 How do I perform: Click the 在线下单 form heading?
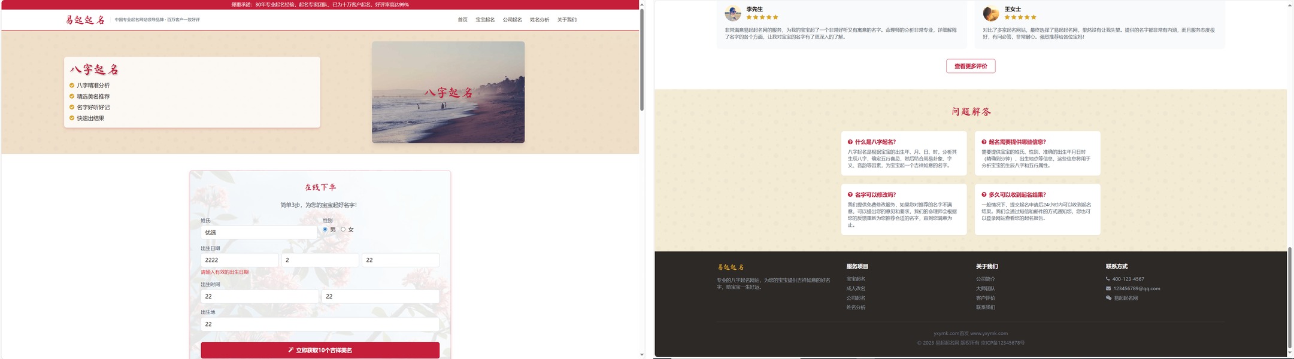(x=320, y=187)
